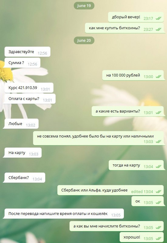Click the 'edited' label on Сбербанк message

click(137, 192)
